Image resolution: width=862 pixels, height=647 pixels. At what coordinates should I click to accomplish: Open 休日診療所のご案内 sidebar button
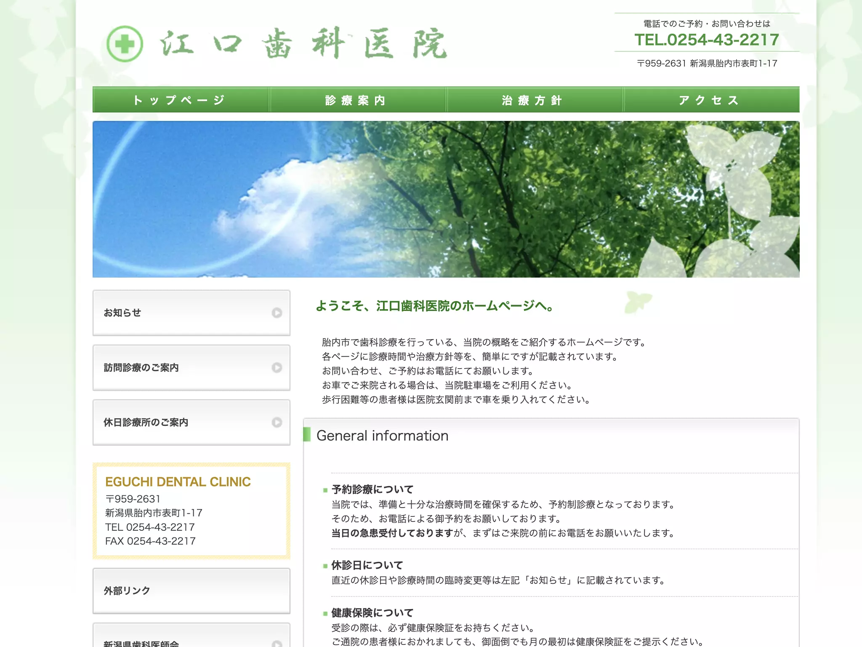tap(192, 422)
